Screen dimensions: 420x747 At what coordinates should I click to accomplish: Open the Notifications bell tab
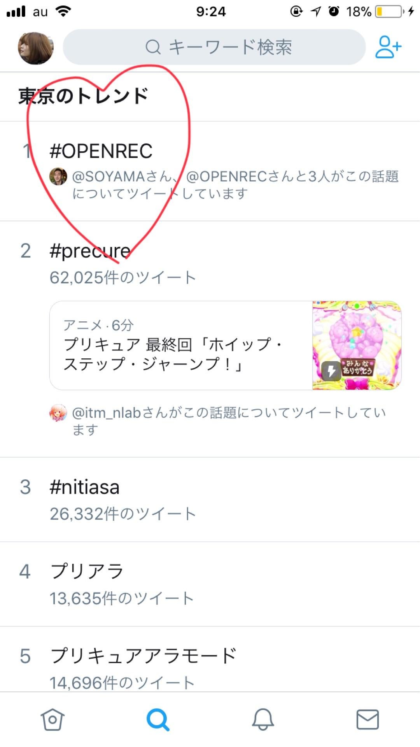coord(263,720)
